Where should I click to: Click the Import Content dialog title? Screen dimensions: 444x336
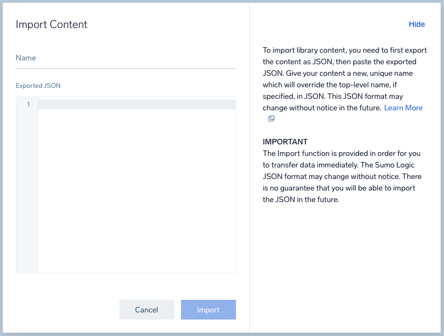52,24
